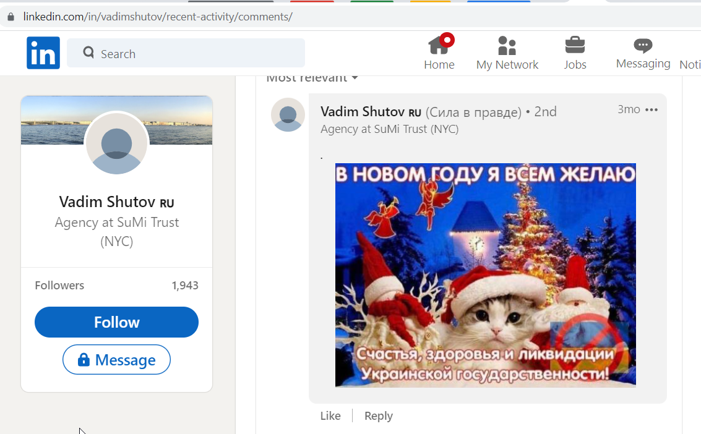
Task: Click the Followers count in sidebar
Action: 185,286
